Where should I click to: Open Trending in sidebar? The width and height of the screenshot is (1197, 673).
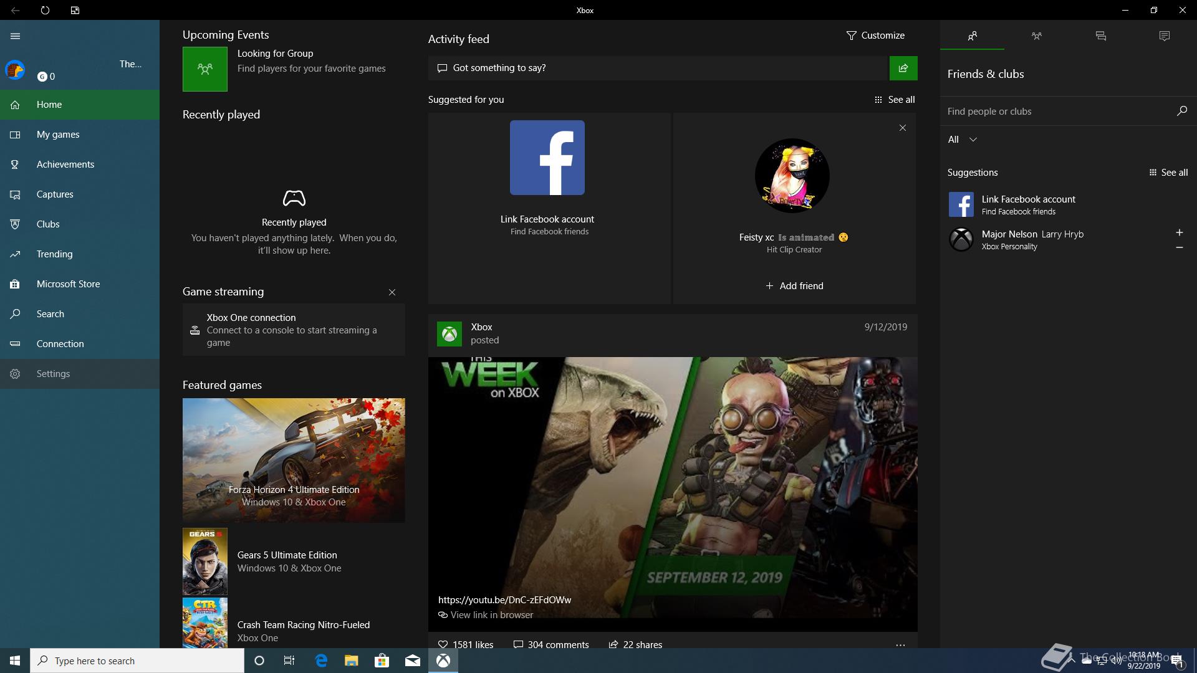80,254
